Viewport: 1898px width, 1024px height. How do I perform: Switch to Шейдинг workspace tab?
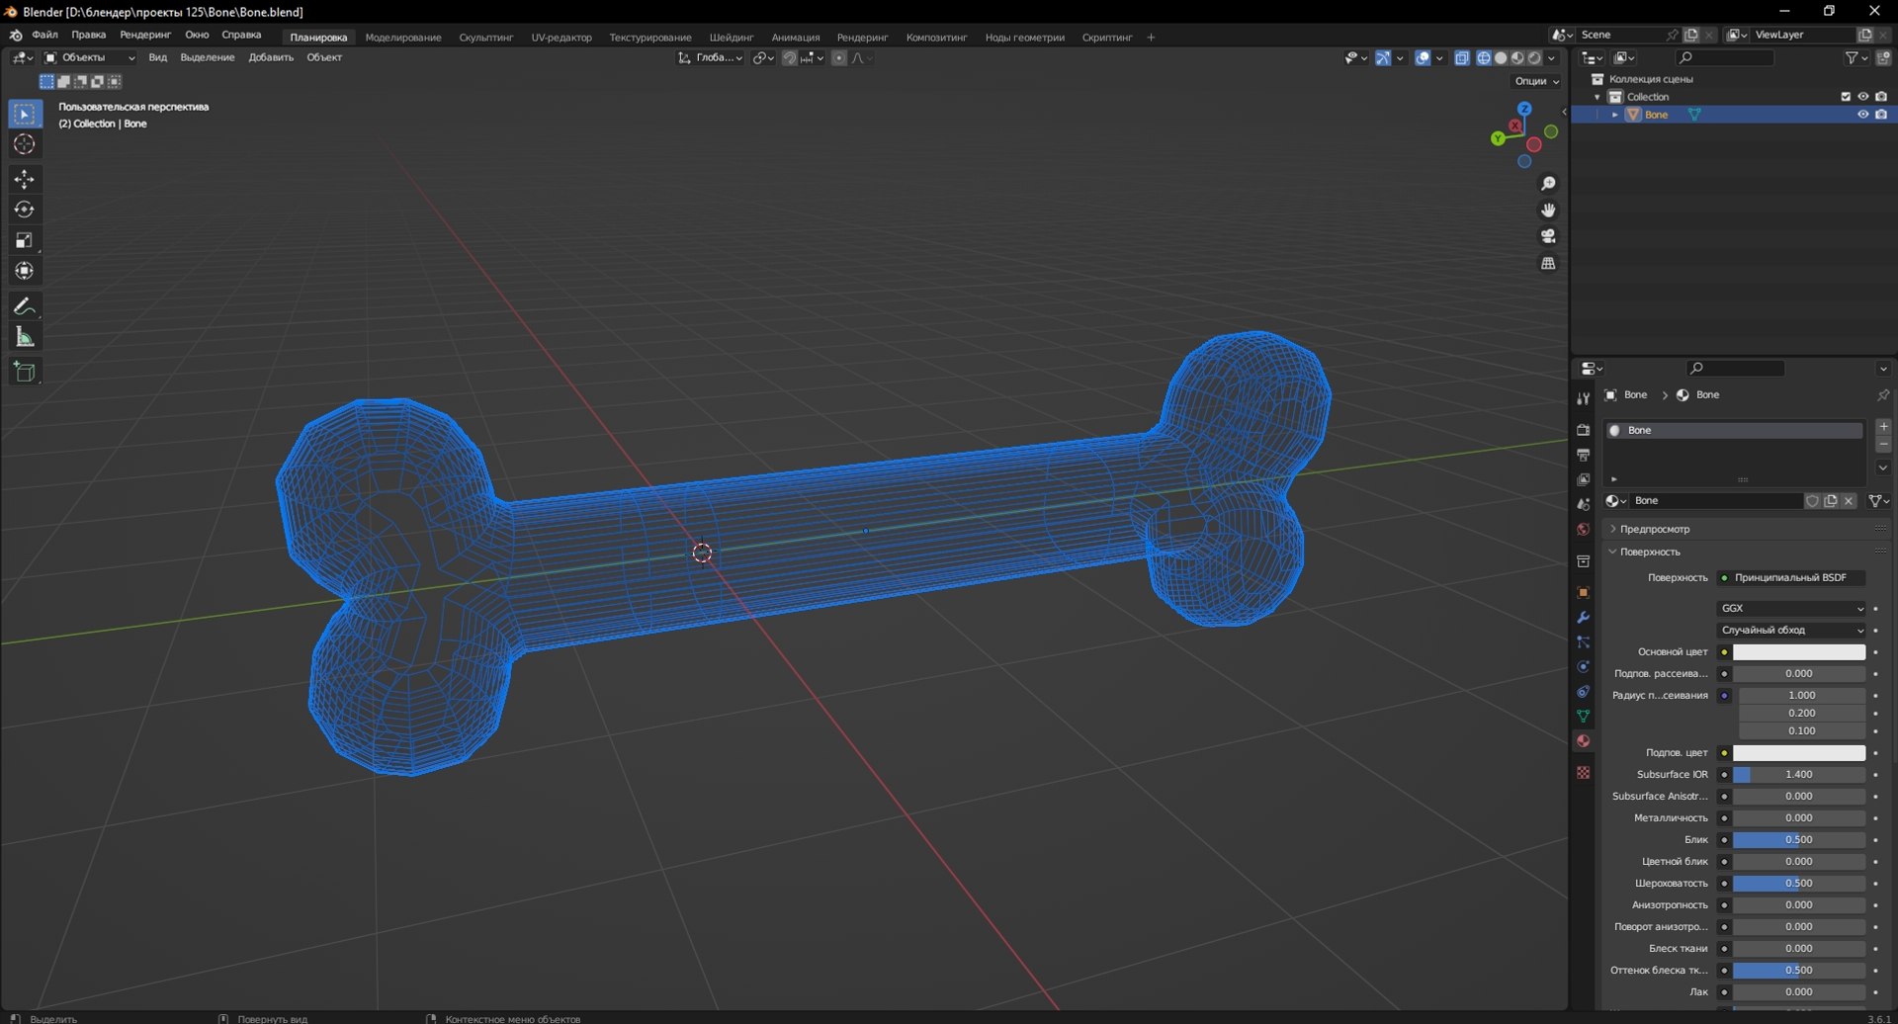[x=731, y=38]
